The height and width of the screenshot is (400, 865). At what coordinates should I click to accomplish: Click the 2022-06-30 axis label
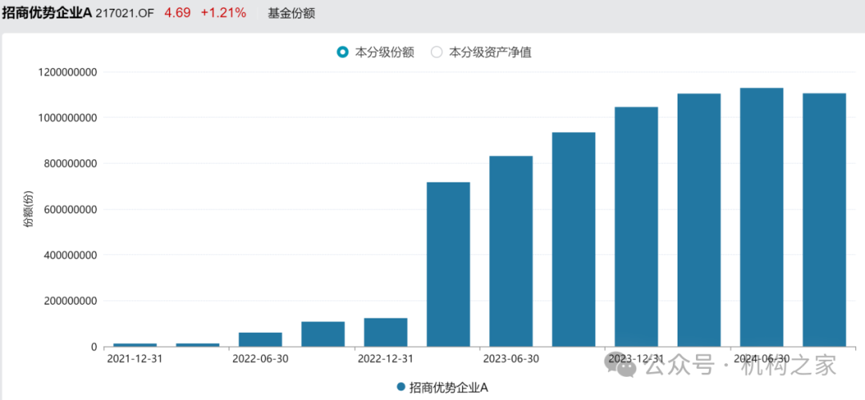pyautogui.click(x=259, y=358)
